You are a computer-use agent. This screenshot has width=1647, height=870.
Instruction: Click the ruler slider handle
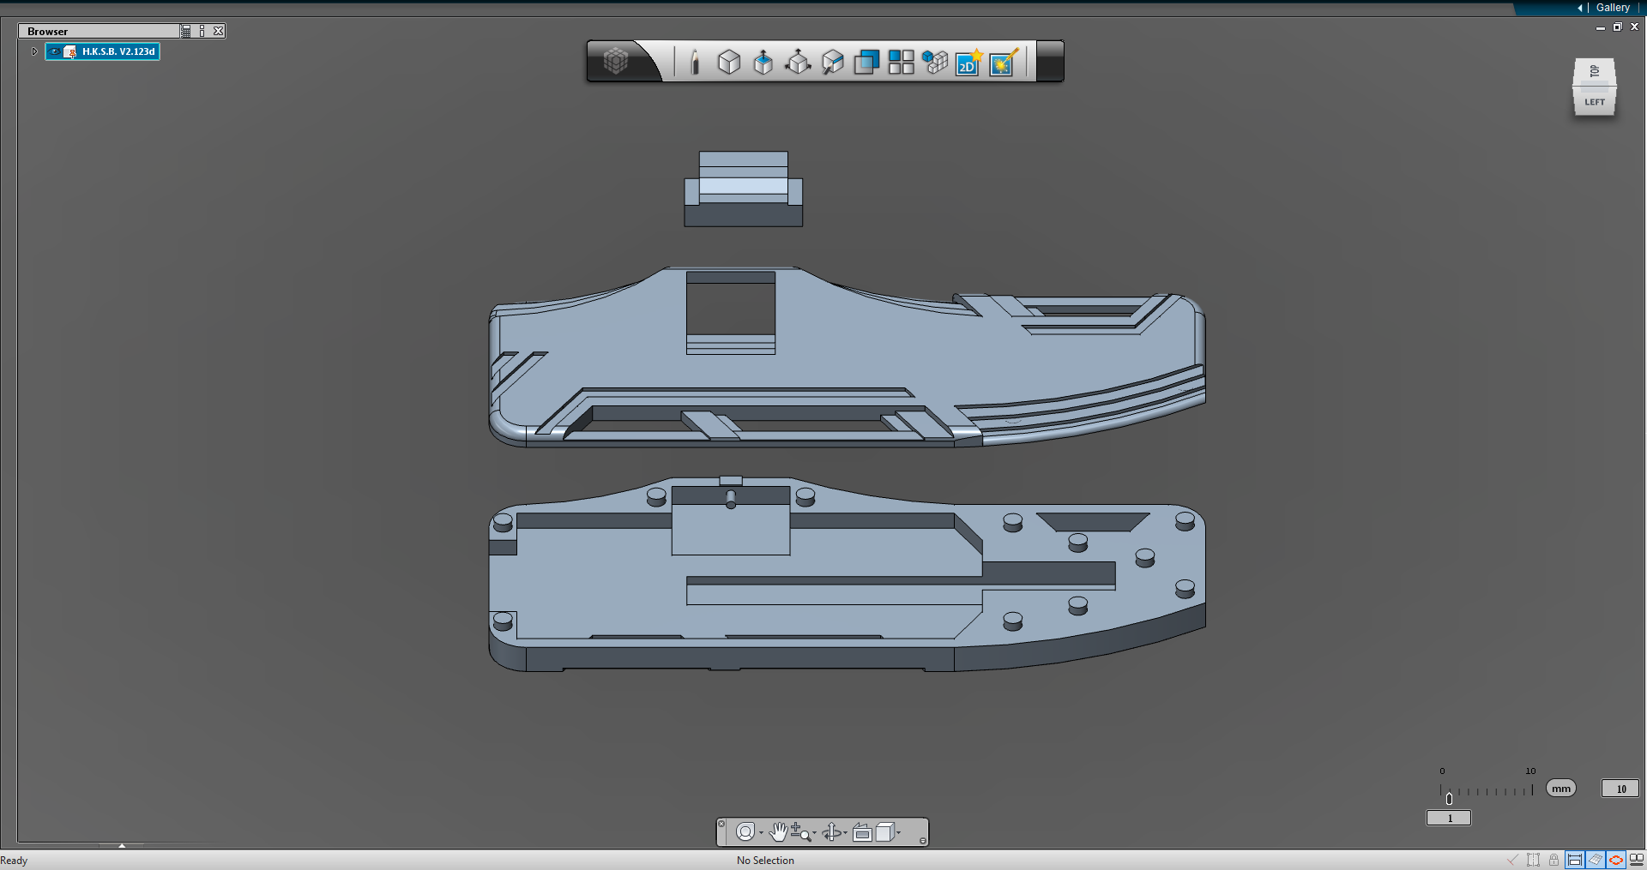point(1449,799)
